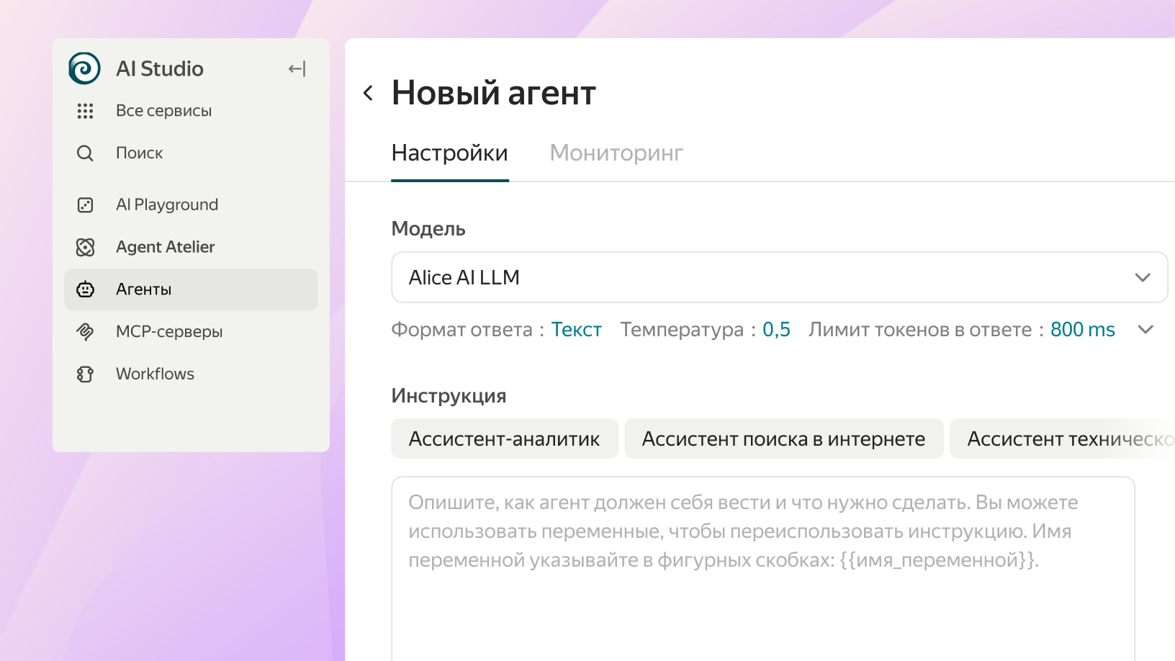Collapse the sidebar with the arrow icon
1175x661 pixels.
(297, 68)
